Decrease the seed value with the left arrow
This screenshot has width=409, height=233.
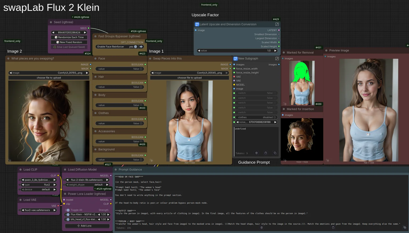53,33
